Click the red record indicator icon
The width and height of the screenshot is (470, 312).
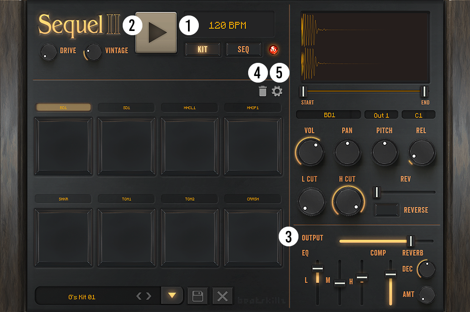pyautogui.click(x=273, y=50)
